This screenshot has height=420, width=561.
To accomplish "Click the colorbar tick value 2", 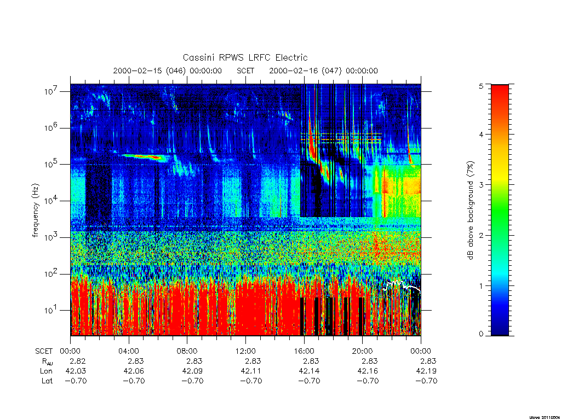I will [x=481, y=235].
